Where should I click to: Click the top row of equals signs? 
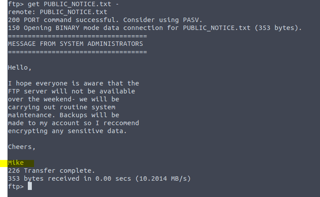tap(77, 36)
